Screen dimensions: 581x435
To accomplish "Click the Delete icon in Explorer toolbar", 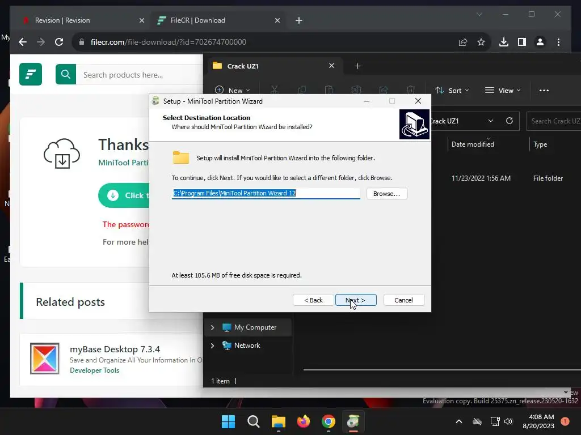I will [411, 90].
